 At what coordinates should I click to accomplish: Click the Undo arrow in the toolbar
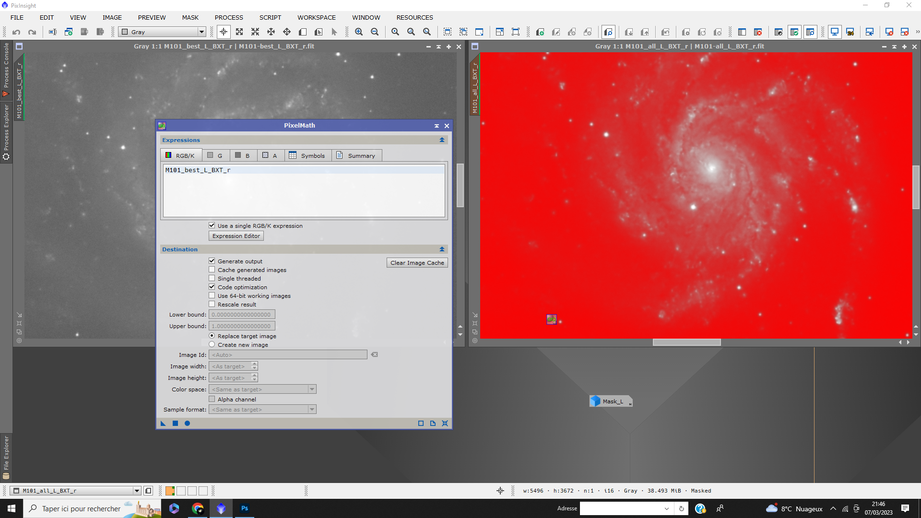tap(16, 32)
